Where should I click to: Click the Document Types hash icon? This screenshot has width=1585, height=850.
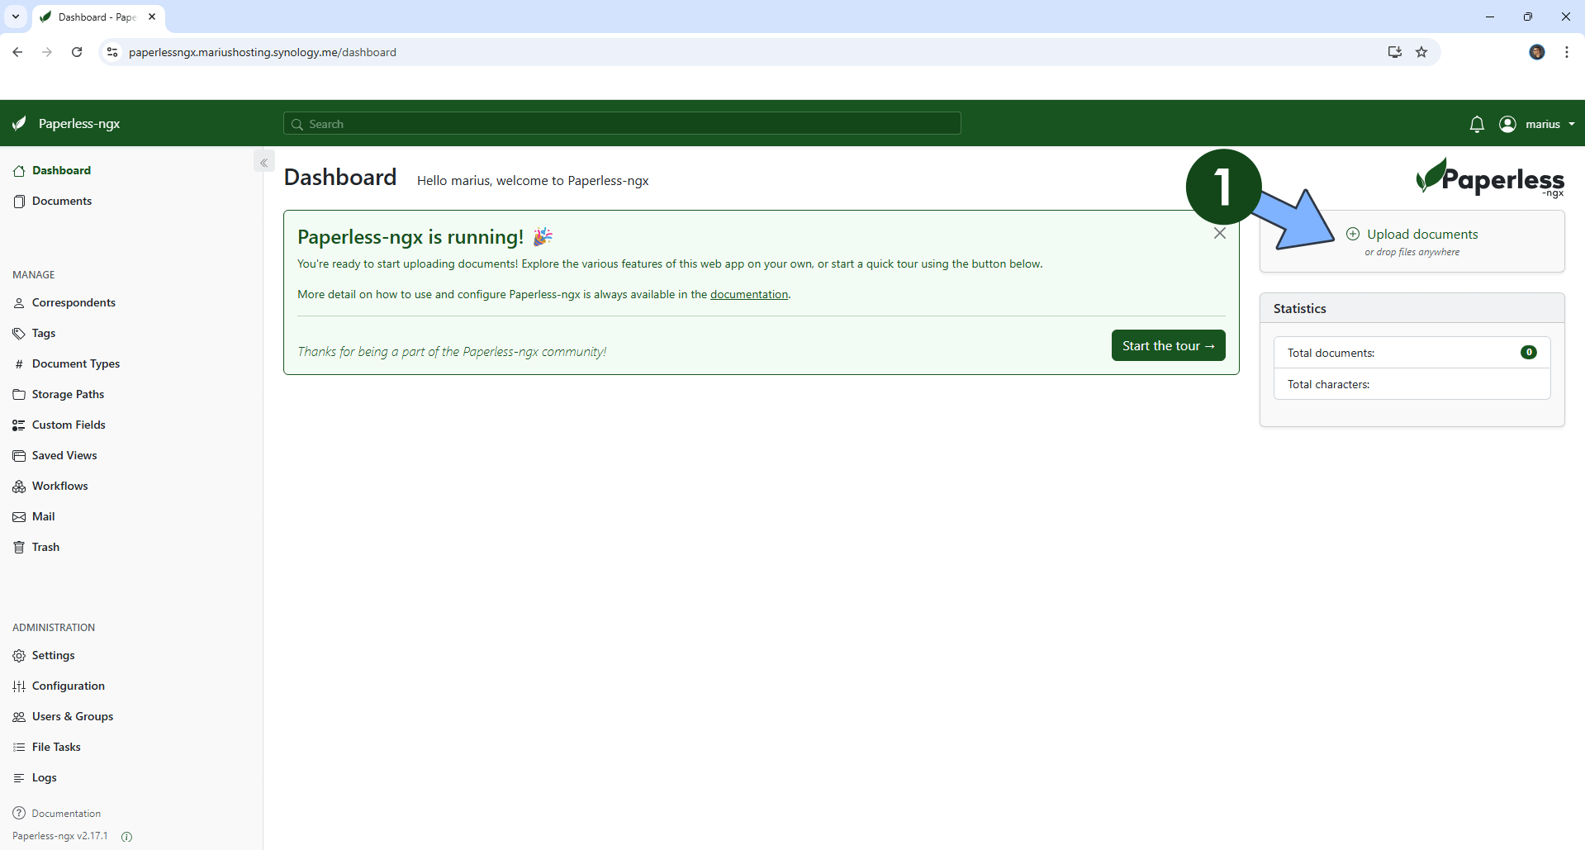[x=19, y=364]
